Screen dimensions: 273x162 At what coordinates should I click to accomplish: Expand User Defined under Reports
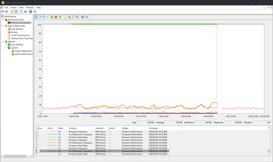(6, 45)
